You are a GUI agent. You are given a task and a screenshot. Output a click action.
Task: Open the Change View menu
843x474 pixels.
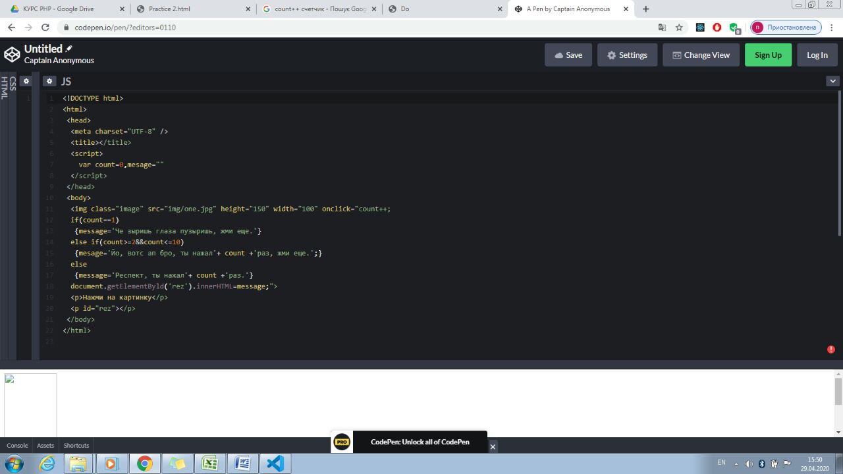[701, 55]
